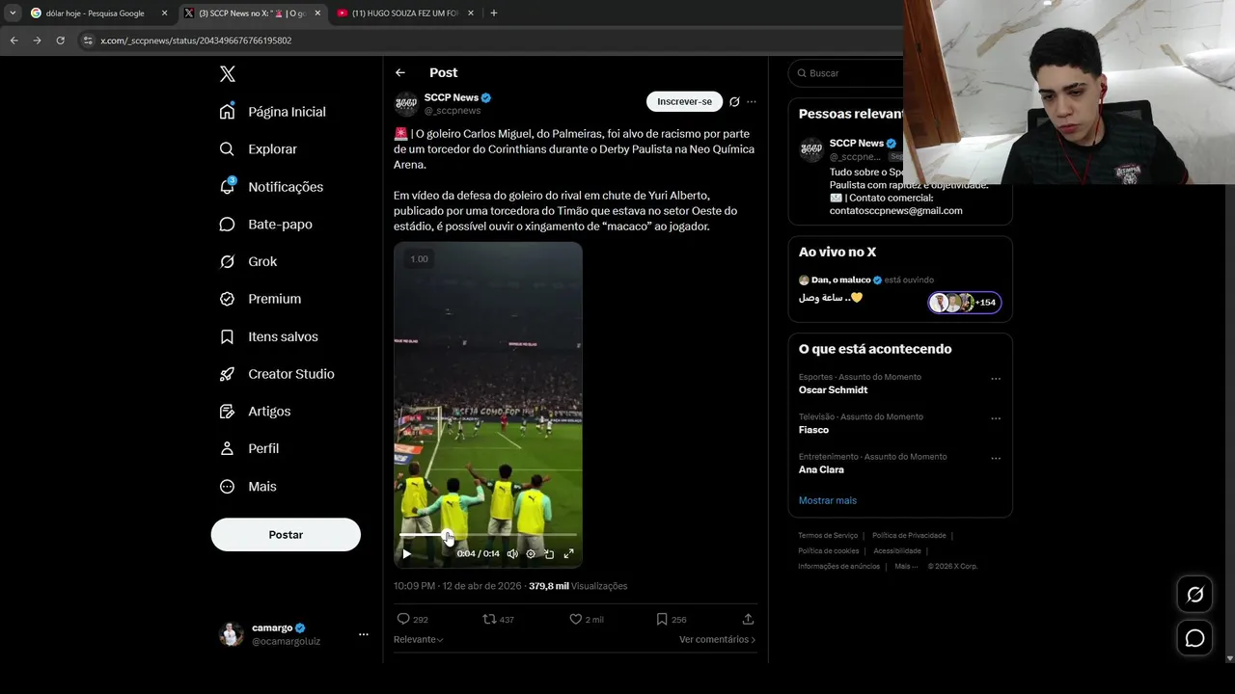The height and width of the screenshot is (694, 1235).
Task: Switch to HUGO SOUZA YouTube tab
Action: click(x=404, y=13)
